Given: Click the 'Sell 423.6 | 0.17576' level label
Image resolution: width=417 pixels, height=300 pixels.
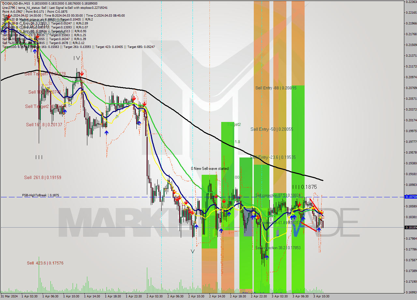Looking at the screenshot, I should click(x=45, y=263).
